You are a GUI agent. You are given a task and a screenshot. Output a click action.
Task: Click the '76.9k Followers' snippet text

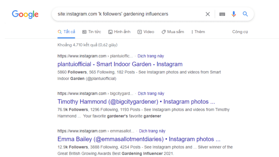[x=73, y=110]
